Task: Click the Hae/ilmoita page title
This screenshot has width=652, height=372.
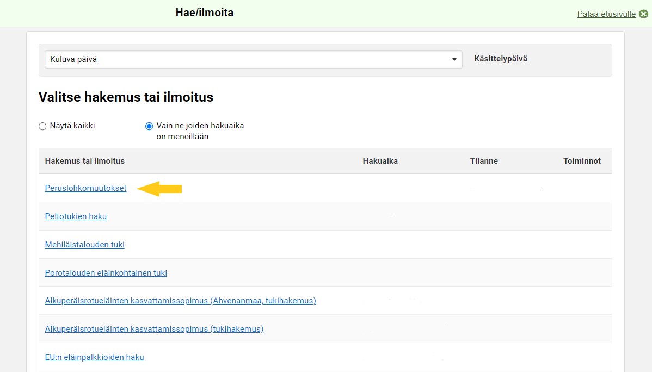Action: [204, 12]
